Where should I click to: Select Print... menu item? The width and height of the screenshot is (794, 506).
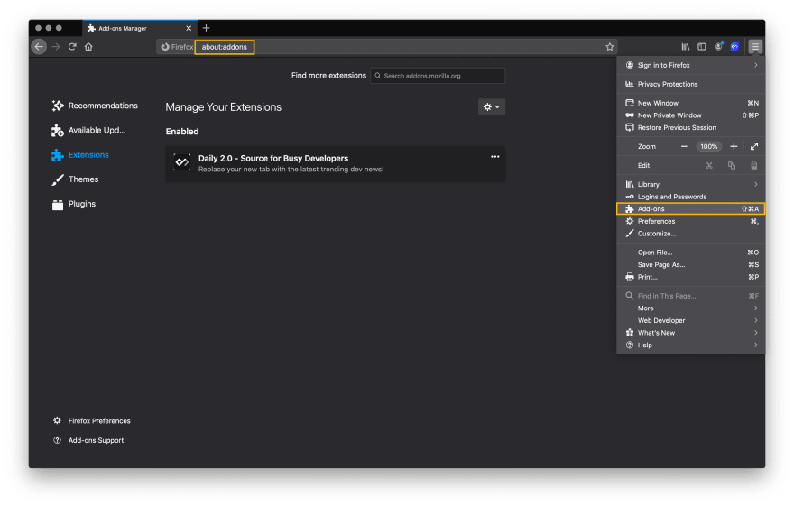coord(691,277)
